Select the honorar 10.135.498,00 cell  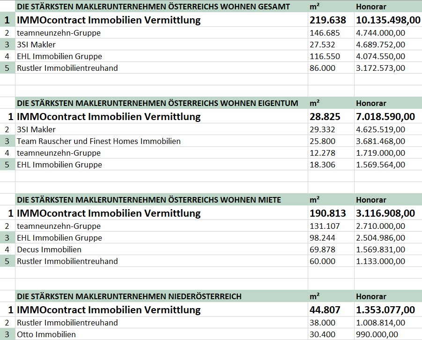click(x=388, y=20)
